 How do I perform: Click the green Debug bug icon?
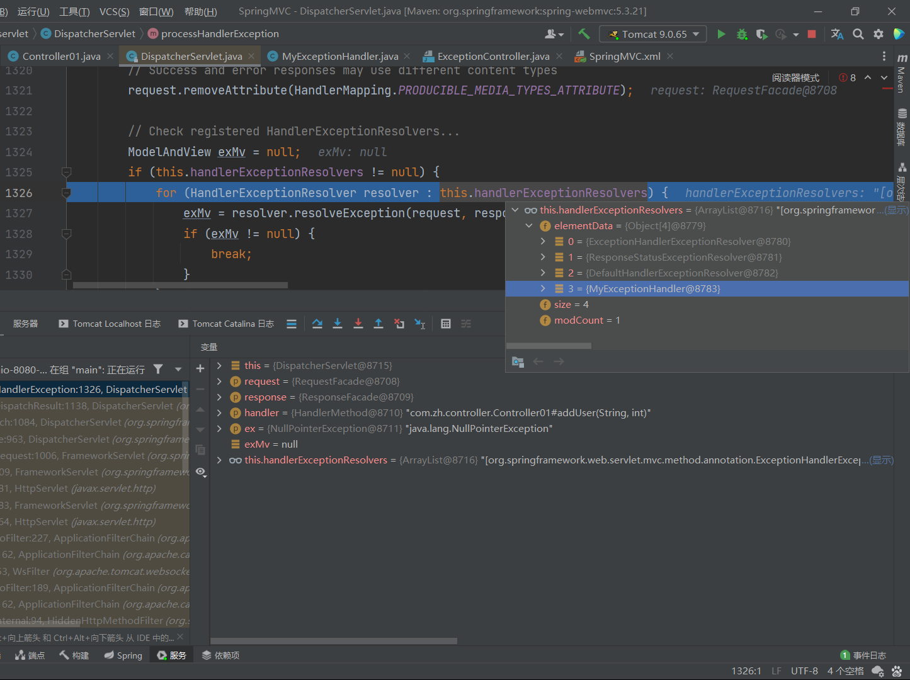click(742, 34)
